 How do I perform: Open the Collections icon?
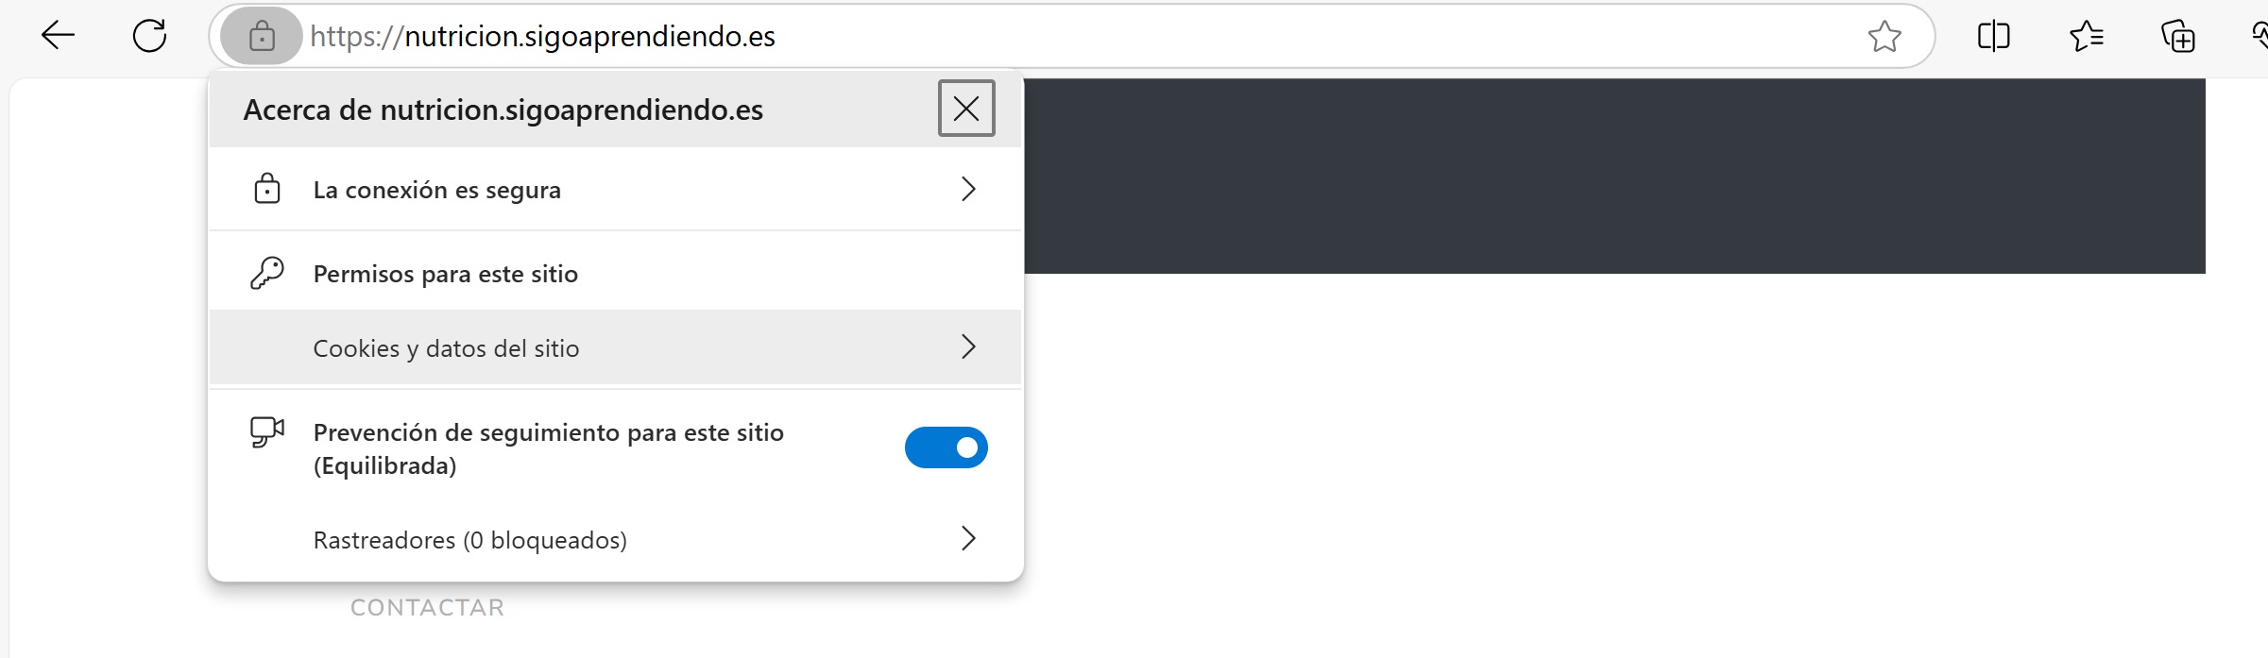point(2177,36)
